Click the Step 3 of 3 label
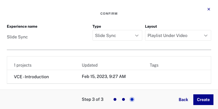 pyautogui.click(x=93, y=99)
